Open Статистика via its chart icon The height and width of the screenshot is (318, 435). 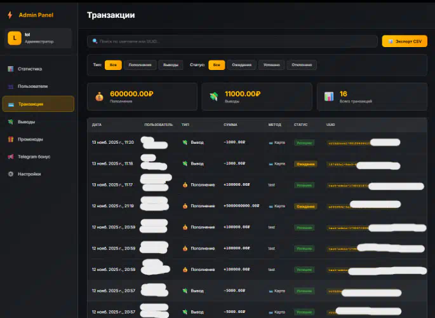pos(10,69)
